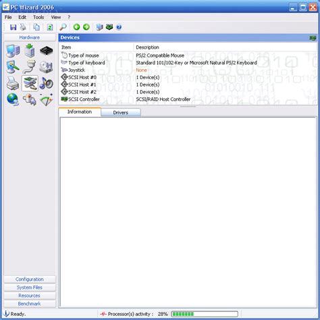
Task: Click the green chip icon in Devices header
Action: (x=313, y=38)
